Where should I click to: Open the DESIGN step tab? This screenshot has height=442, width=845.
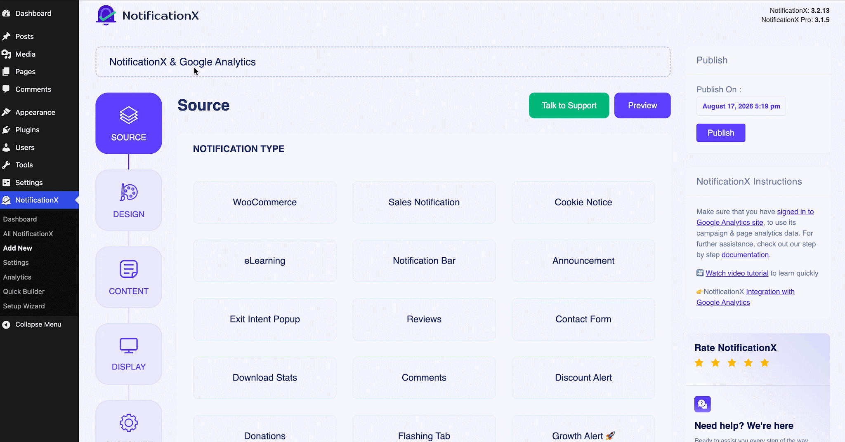pos(129,200)
